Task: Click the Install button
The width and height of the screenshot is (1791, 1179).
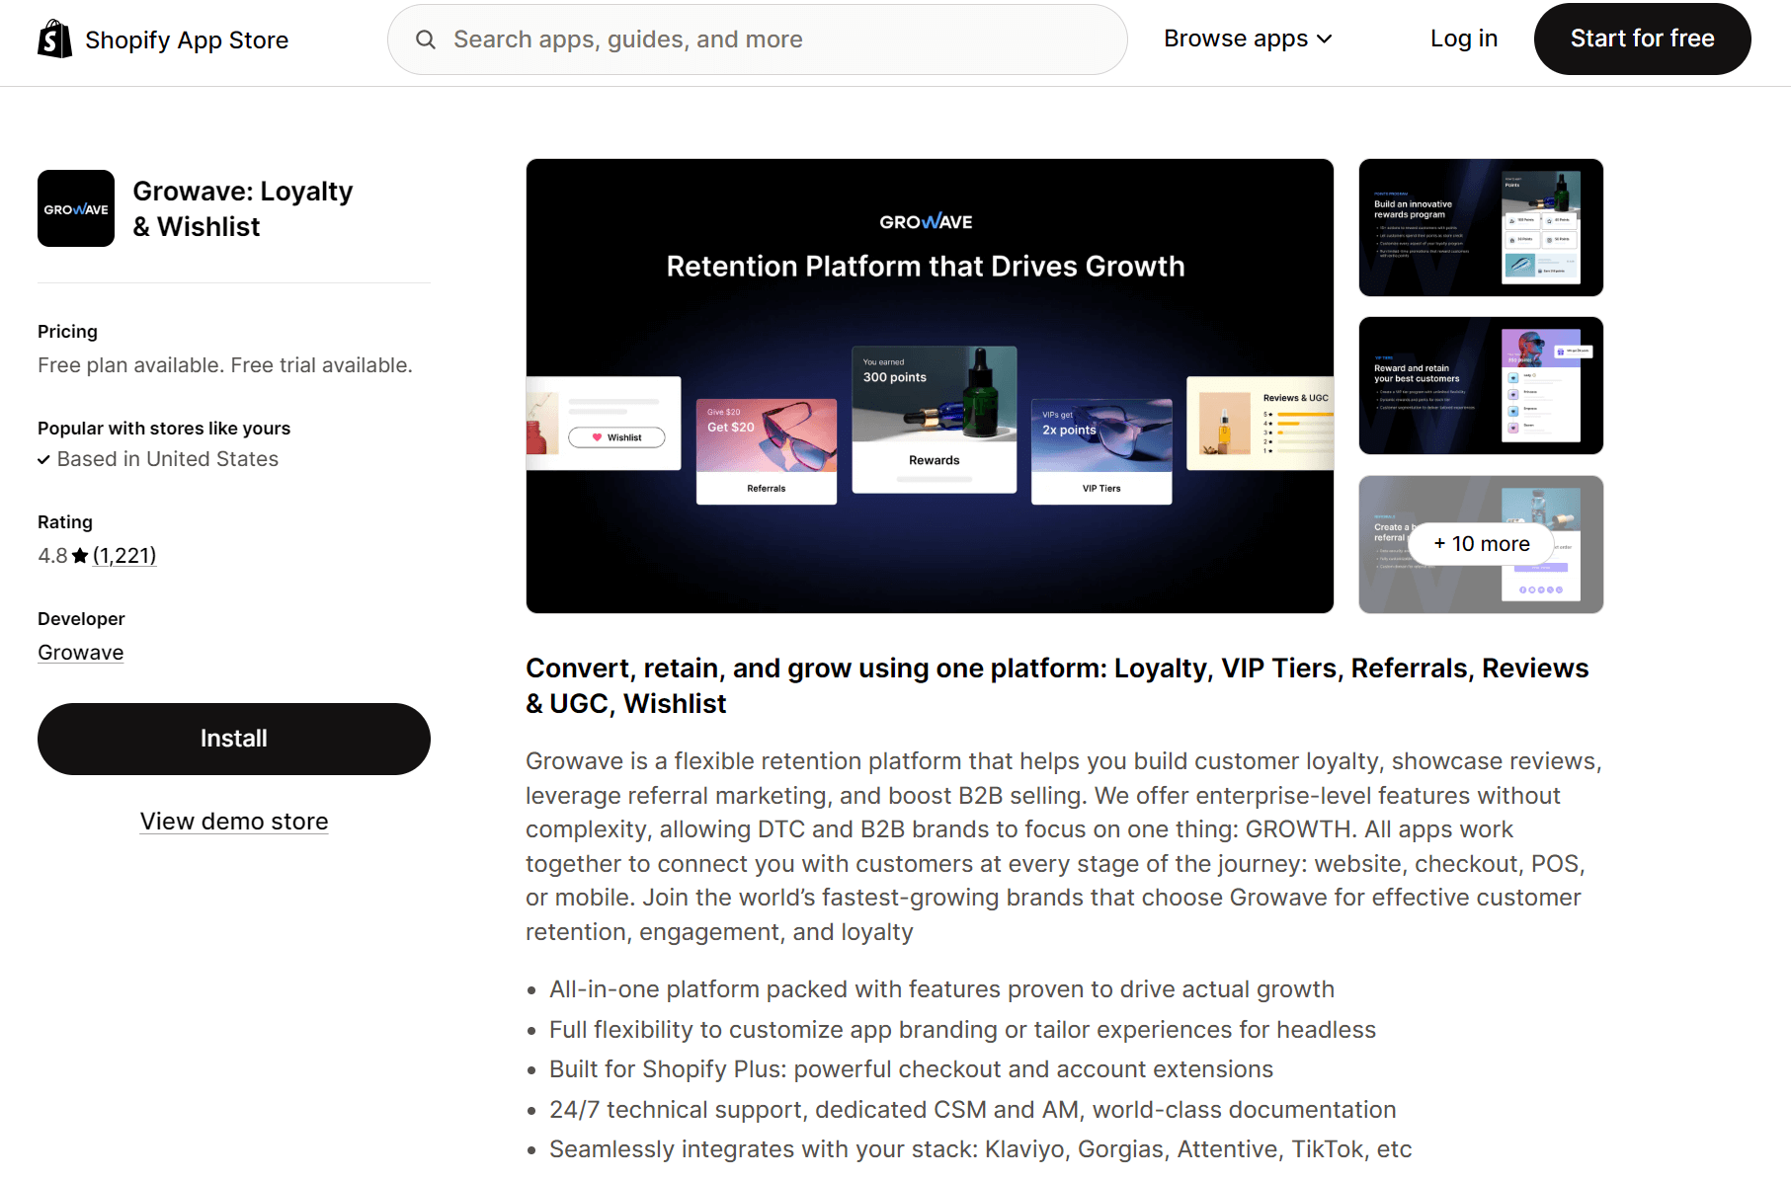Action: coord(233,738)
